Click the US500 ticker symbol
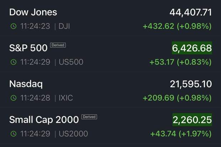The image size is (221, 147). click(71, 62)
